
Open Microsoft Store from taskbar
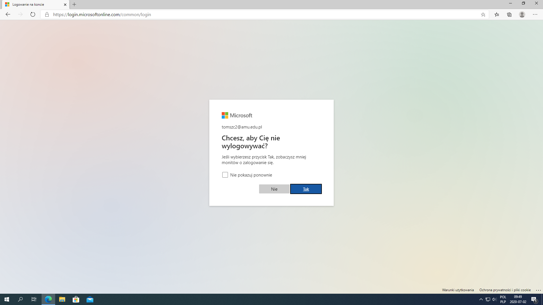[76, 299]
